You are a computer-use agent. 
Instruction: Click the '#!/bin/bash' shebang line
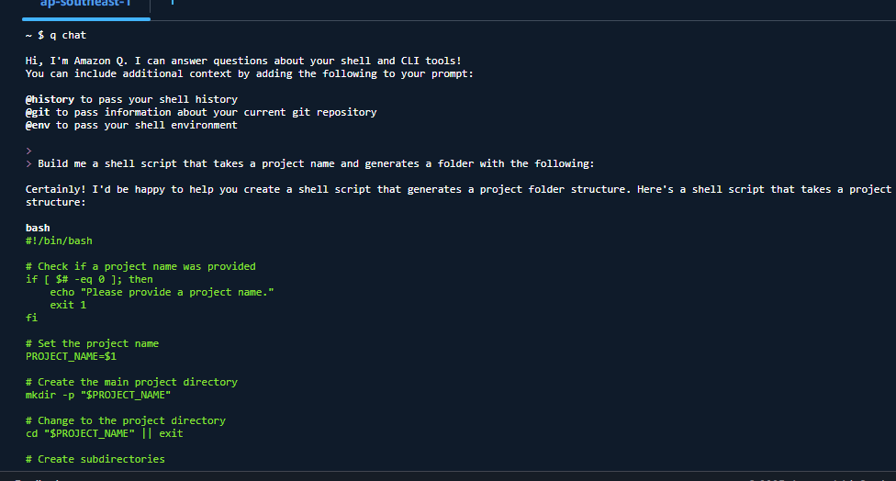coord(59,241)
